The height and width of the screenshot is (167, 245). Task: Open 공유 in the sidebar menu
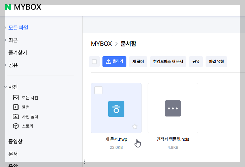point(13,65)
